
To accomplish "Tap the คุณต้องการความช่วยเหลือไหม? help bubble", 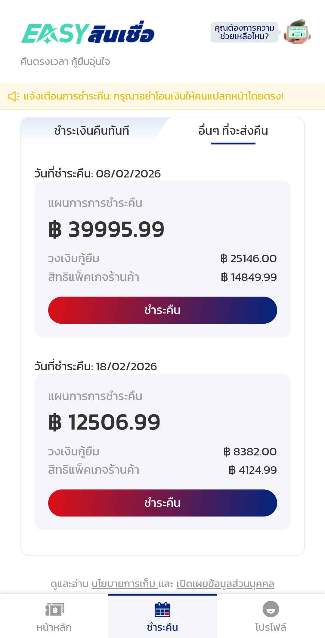I will [244, 32].
